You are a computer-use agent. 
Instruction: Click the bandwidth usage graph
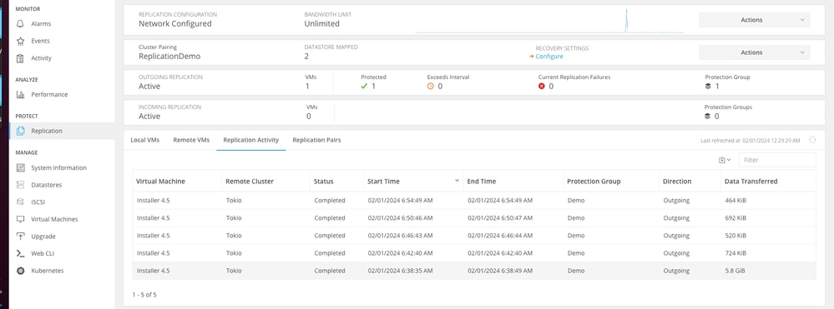pos(549,21)
